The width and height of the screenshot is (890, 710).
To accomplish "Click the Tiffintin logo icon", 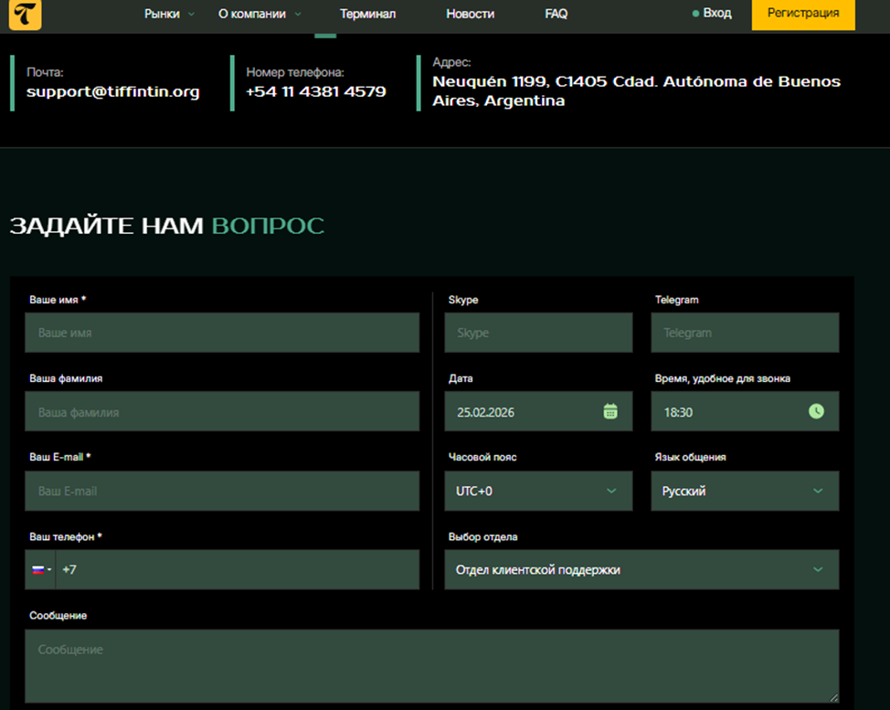I will click(25, 15).
